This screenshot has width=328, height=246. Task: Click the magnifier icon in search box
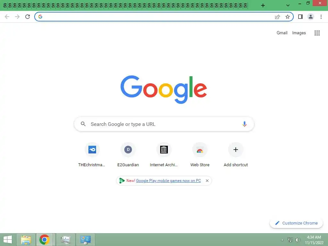[x=83, y=124]
